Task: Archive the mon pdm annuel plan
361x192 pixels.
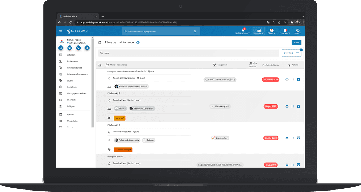Action: pos(299,165)
